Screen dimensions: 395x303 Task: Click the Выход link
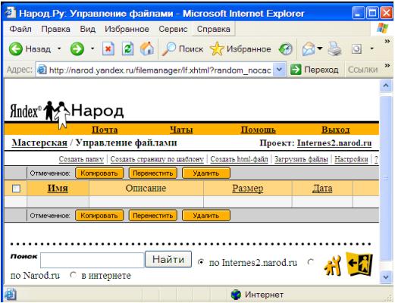coord(336,130)
